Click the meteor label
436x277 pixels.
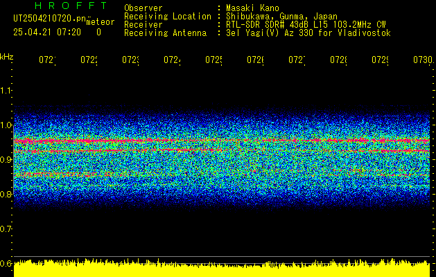pos(101,22)
